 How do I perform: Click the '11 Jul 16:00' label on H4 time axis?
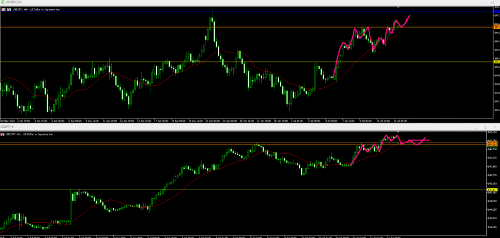point(400,121)
